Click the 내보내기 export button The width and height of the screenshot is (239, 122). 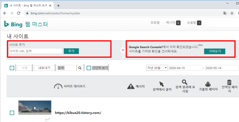44,68
